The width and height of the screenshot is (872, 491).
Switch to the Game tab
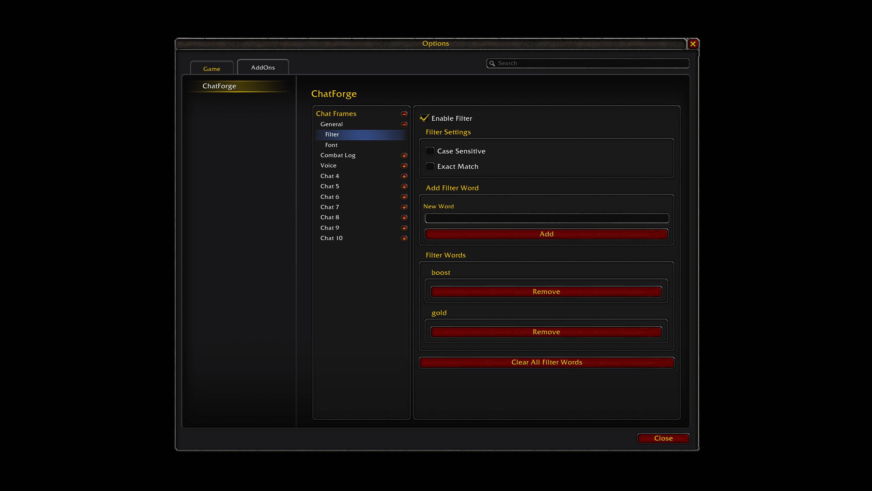coord(212,68)
